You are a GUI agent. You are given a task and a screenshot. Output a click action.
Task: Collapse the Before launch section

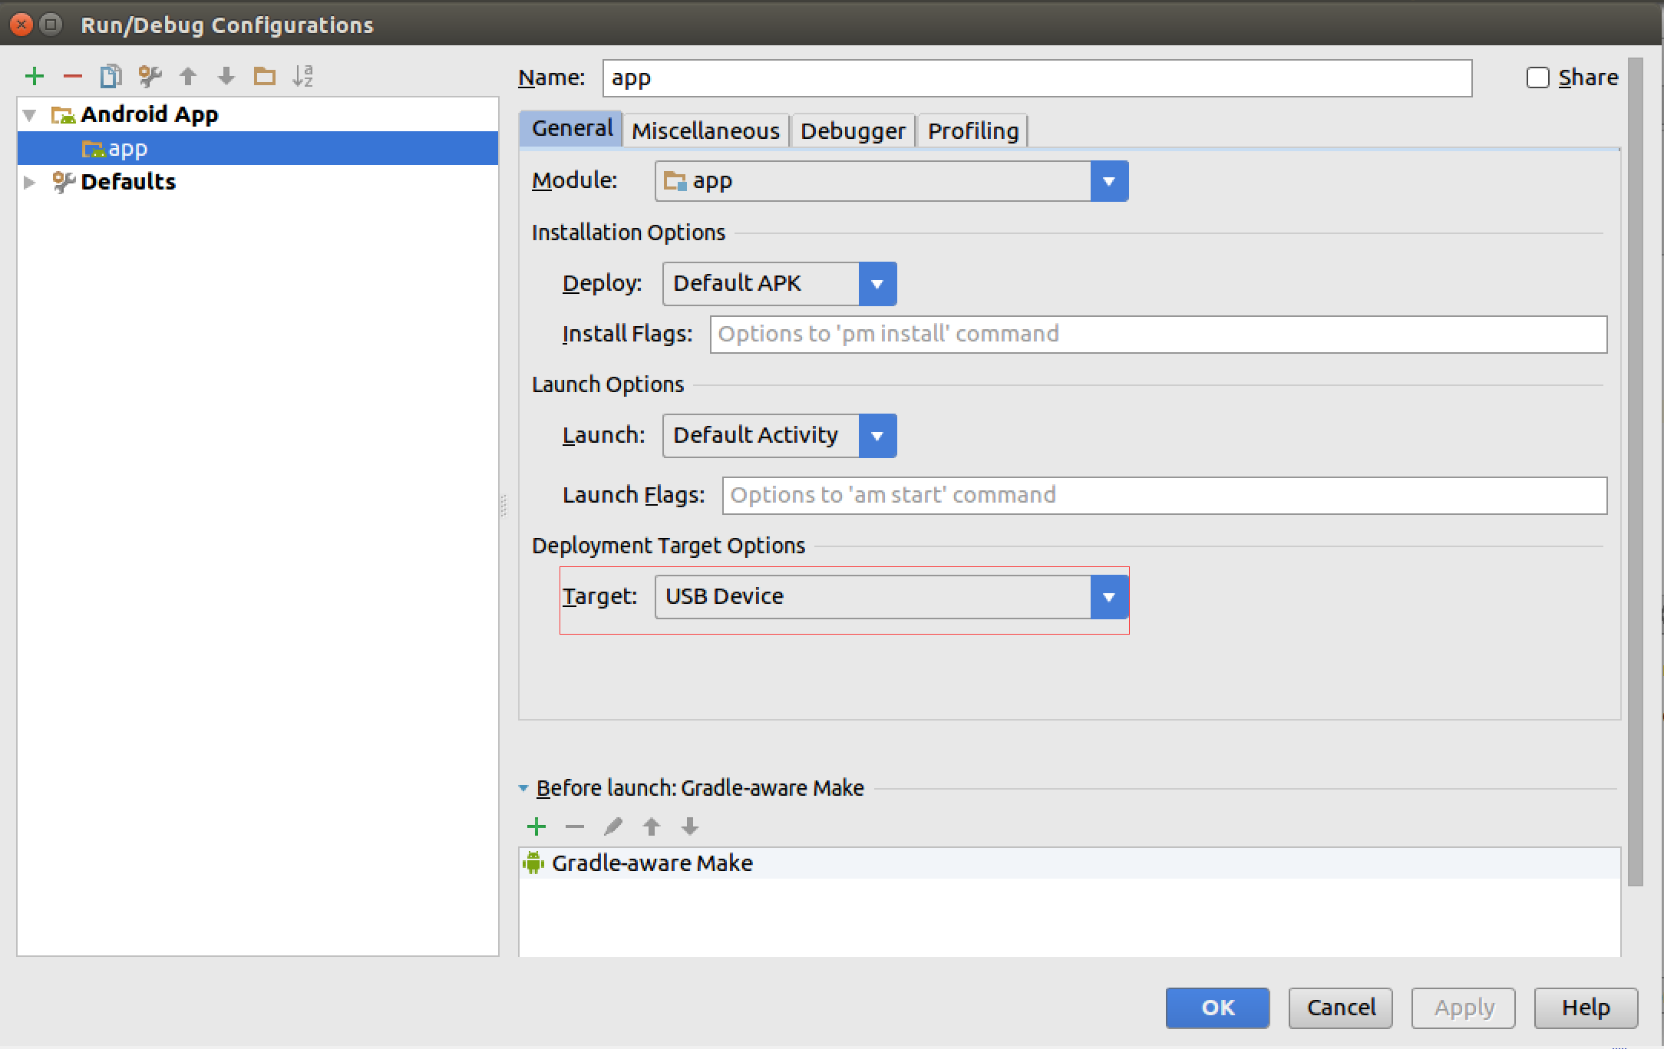[523, 788]
